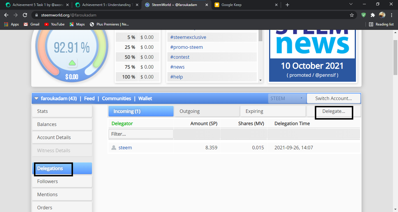Image resolution: width=398 pixels, height=212 pixels.
Task: Click the 100 % vote amount row
Action: click(137, 77)
